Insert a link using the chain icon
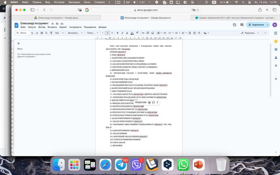280x175 pixels. [x=143, y=33]
